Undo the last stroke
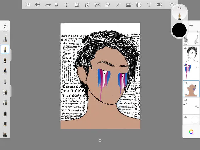Image resolution: width=200 pixels, height=150 pixels. coord(37,5)
